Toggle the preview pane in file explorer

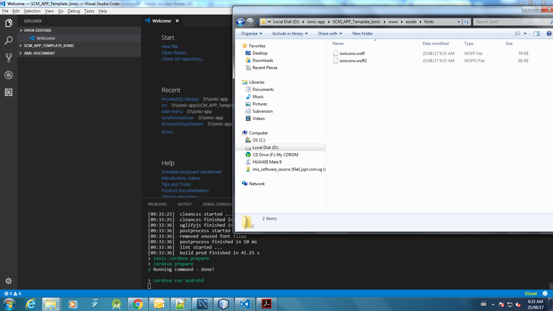pyautogui.click(x=537, y=34)
